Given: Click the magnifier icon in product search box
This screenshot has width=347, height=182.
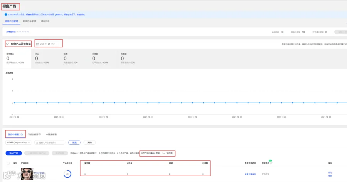Looking at the screenshot, I should click(x=37, y=143).
